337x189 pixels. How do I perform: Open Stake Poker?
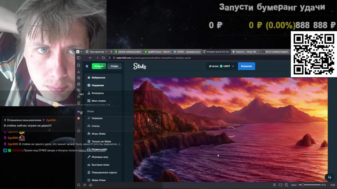click(x=97, y=180)
